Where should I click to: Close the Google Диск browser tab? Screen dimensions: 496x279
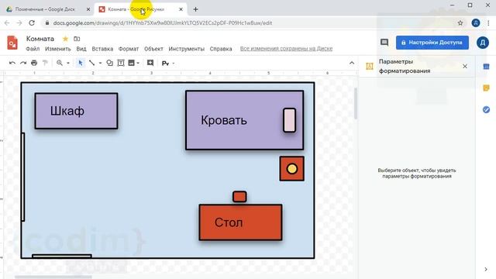[x=88, y=9]
